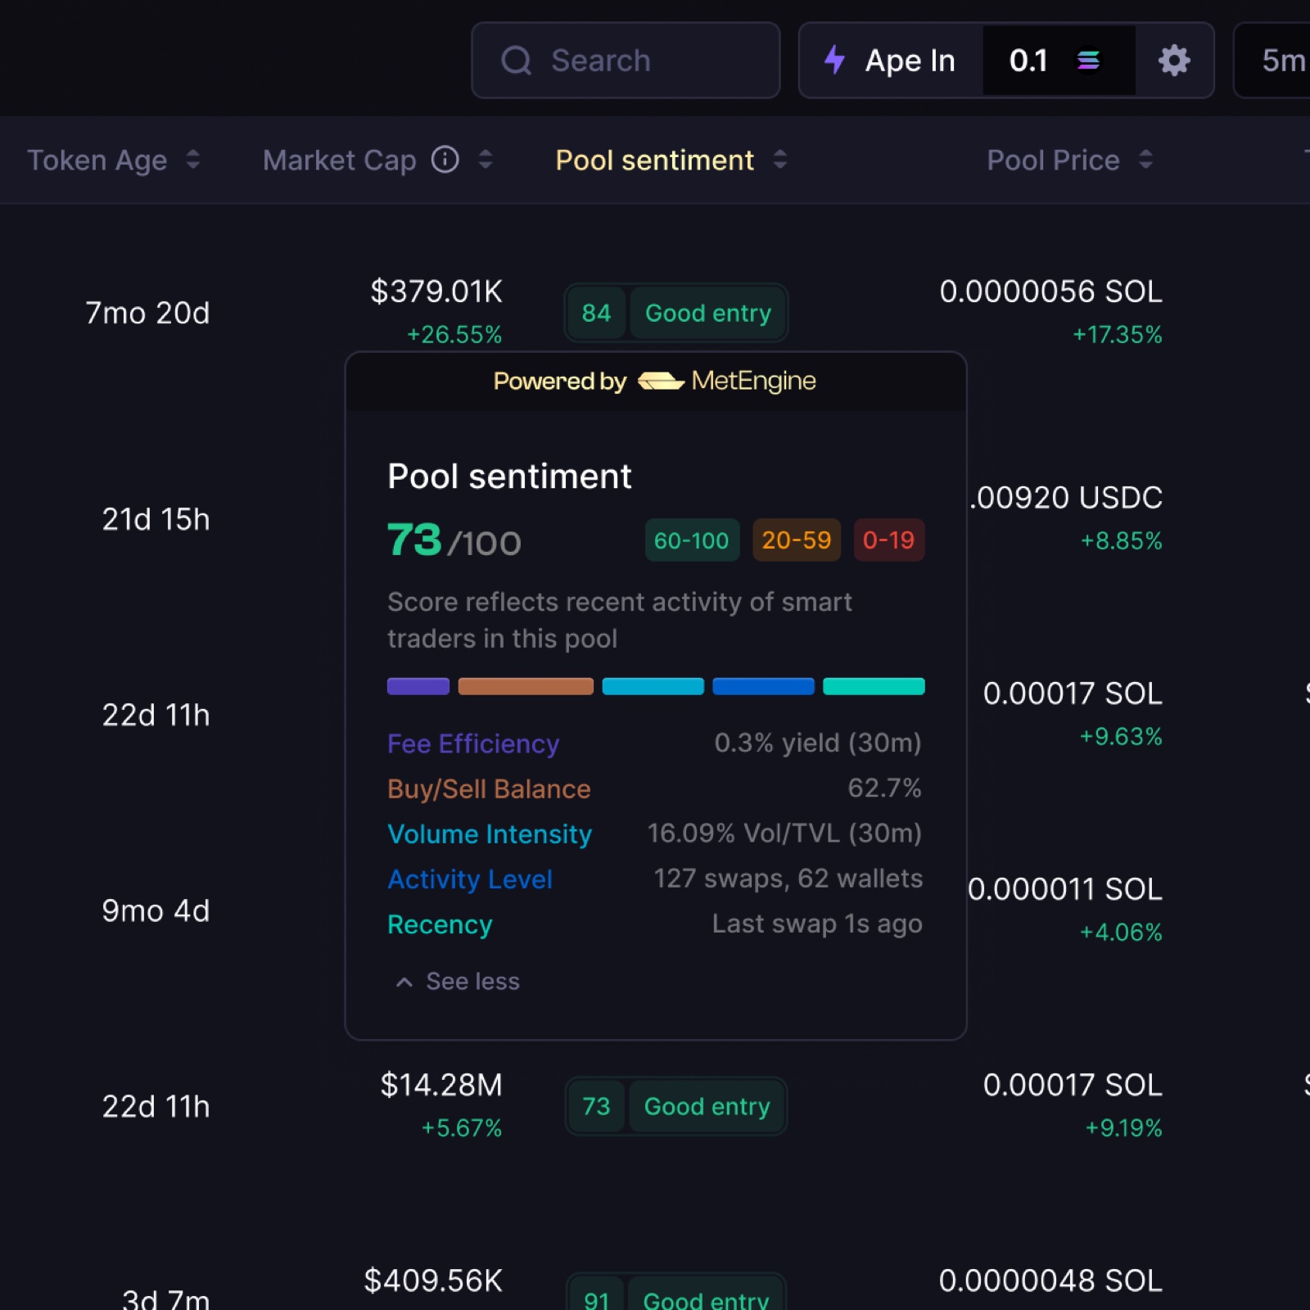This screenshot has width=1310, height=1310.
Task: Sort by Token Age column arrows
Action: (x=192, y=160)
